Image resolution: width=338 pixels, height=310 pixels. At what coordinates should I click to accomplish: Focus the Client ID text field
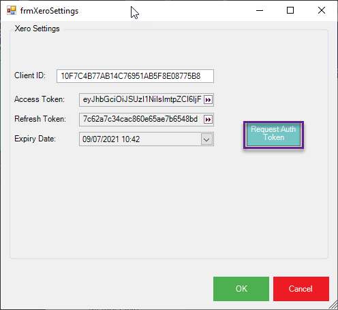pyautogui.click(x=135, y=76)
